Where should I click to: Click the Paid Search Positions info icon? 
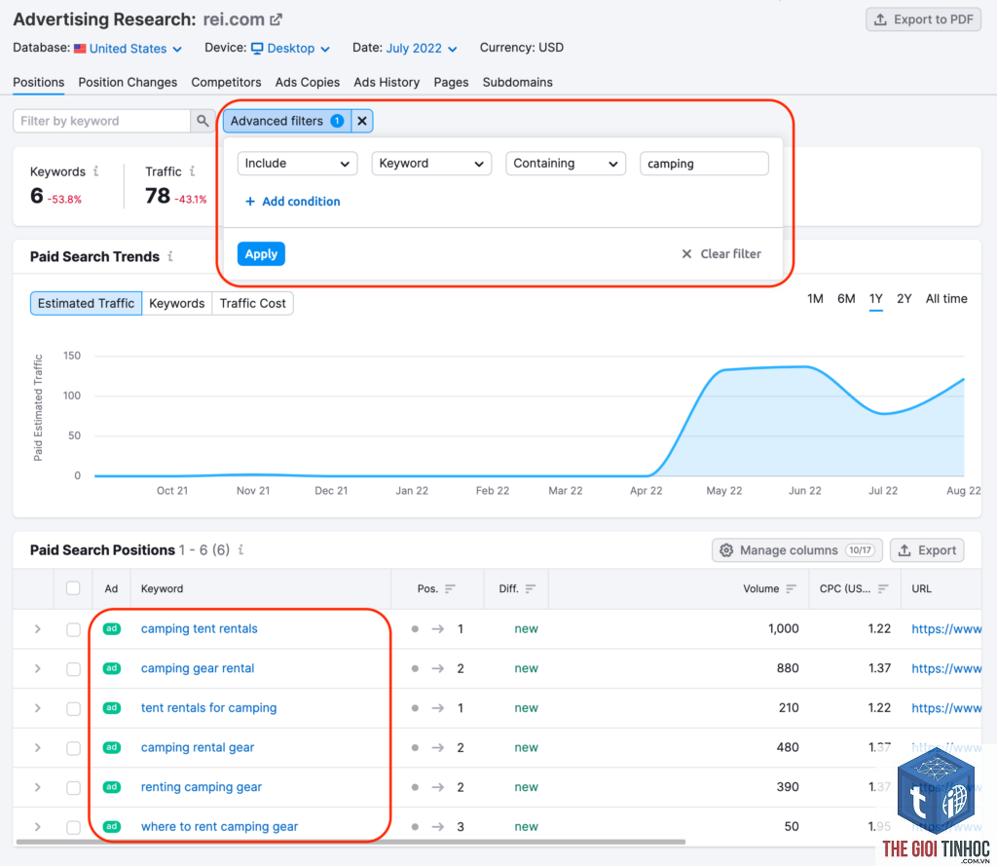click(x=241, y=549)
